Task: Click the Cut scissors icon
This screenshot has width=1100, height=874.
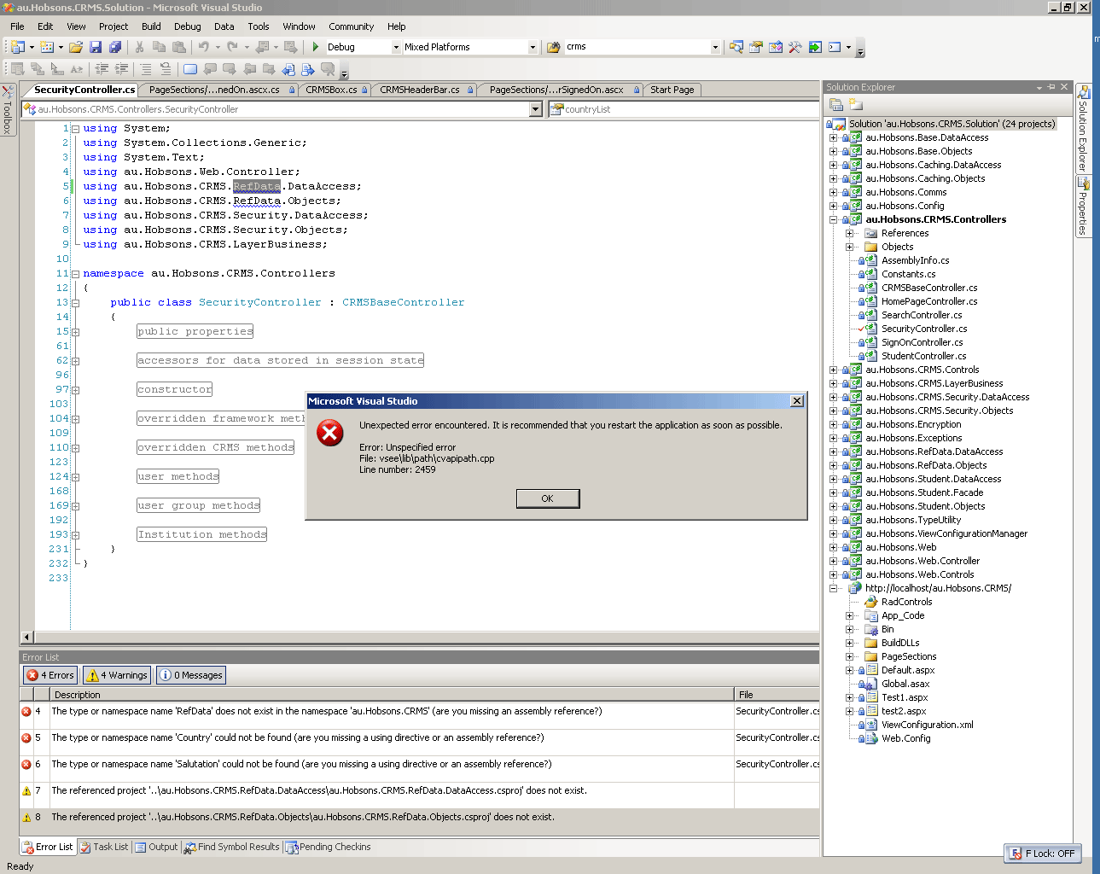Action: (x=139, y=47)
